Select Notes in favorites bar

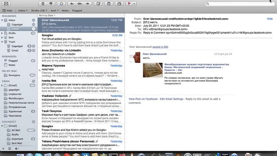point(65,10)
